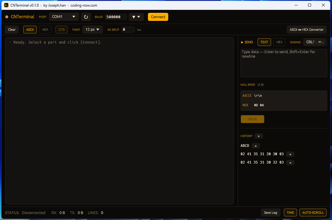Select history entry 02 41 35 31 30 30 03
This screenshot has height=220, width=332.
pyautogui.click(x=262, y=154)
